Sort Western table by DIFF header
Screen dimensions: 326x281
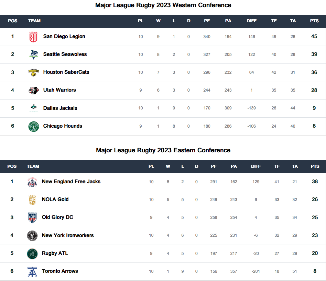pyautogui.click(x=251, y=21)
